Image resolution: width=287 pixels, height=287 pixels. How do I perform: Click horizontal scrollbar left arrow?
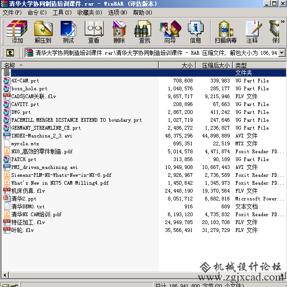(x=5, y=275)
